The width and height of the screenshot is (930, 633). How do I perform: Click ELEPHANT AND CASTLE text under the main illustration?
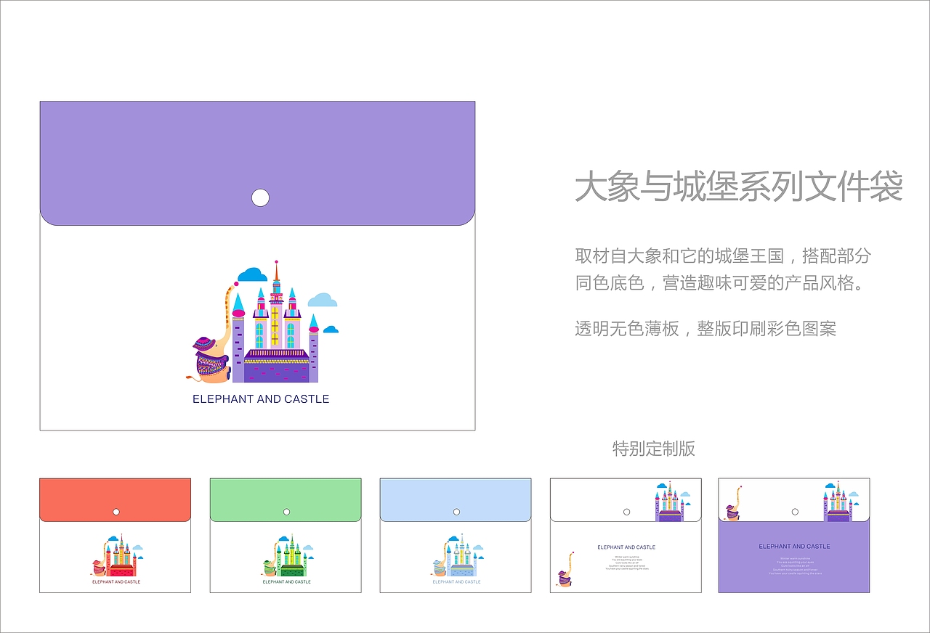(261, 399)
